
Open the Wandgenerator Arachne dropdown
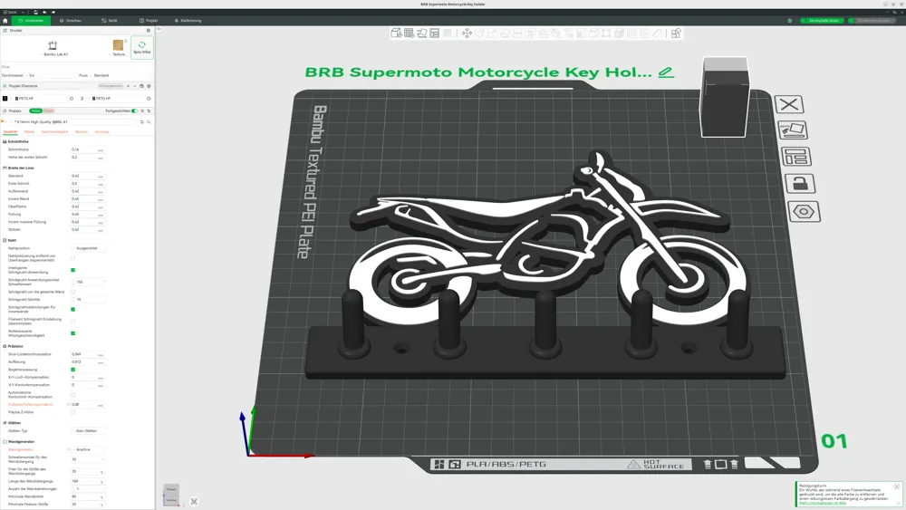click(x=88, y=449)
